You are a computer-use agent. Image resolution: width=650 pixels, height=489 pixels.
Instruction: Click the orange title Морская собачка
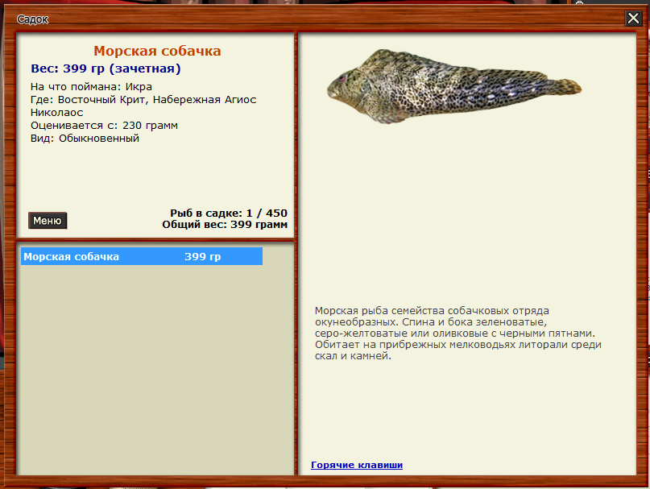click(157, 51)
